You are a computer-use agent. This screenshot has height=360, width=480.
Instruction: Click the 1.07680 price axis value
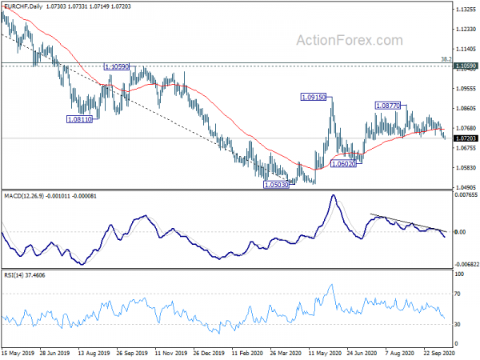466,128
